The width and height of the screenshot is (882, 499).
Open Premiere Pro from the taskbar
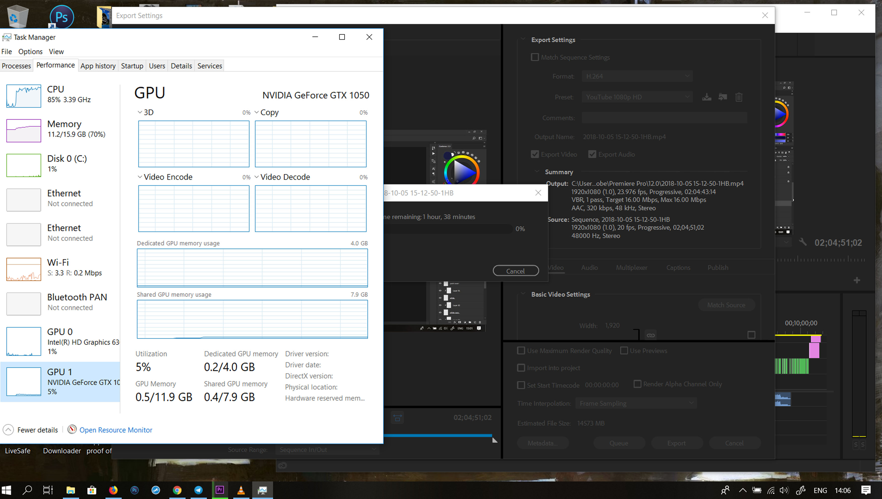pyautogui.click(x=220, y=490)
